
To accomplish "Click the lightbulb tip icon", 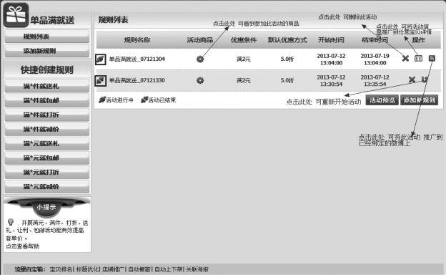I will 11,222.
